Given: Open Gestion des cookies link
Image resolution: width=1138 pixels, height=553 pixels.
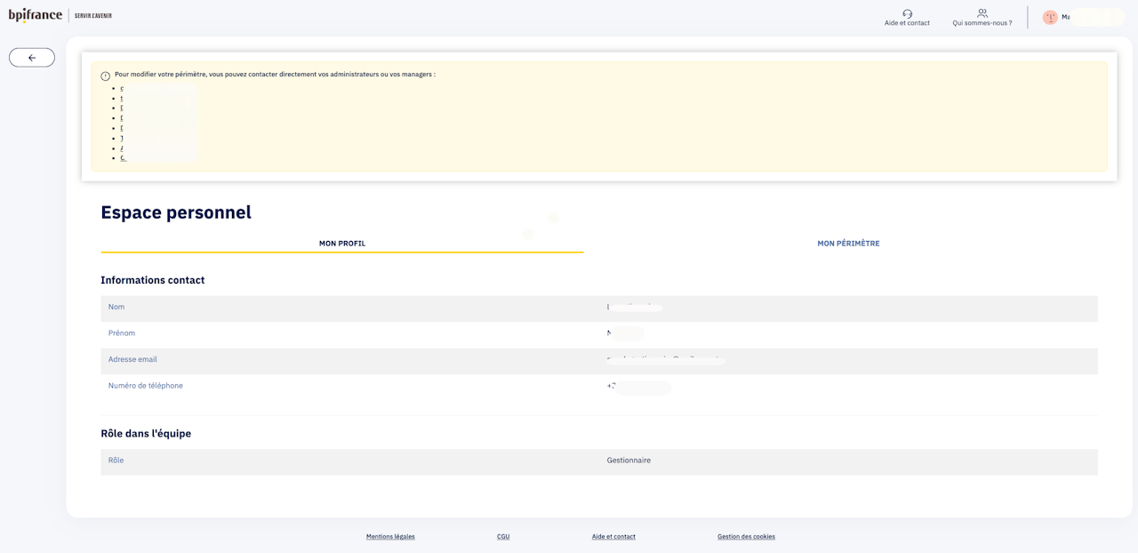Looking at the screenshot, I should point(746,537).
